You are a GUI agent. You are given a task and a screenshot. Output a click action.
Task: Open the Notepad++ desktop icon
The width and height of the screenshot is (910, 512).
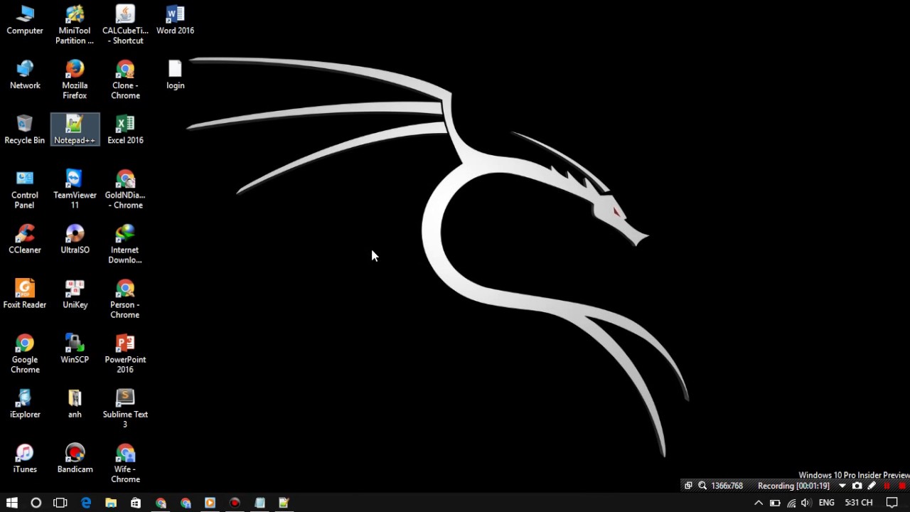(x=75, y=129)
